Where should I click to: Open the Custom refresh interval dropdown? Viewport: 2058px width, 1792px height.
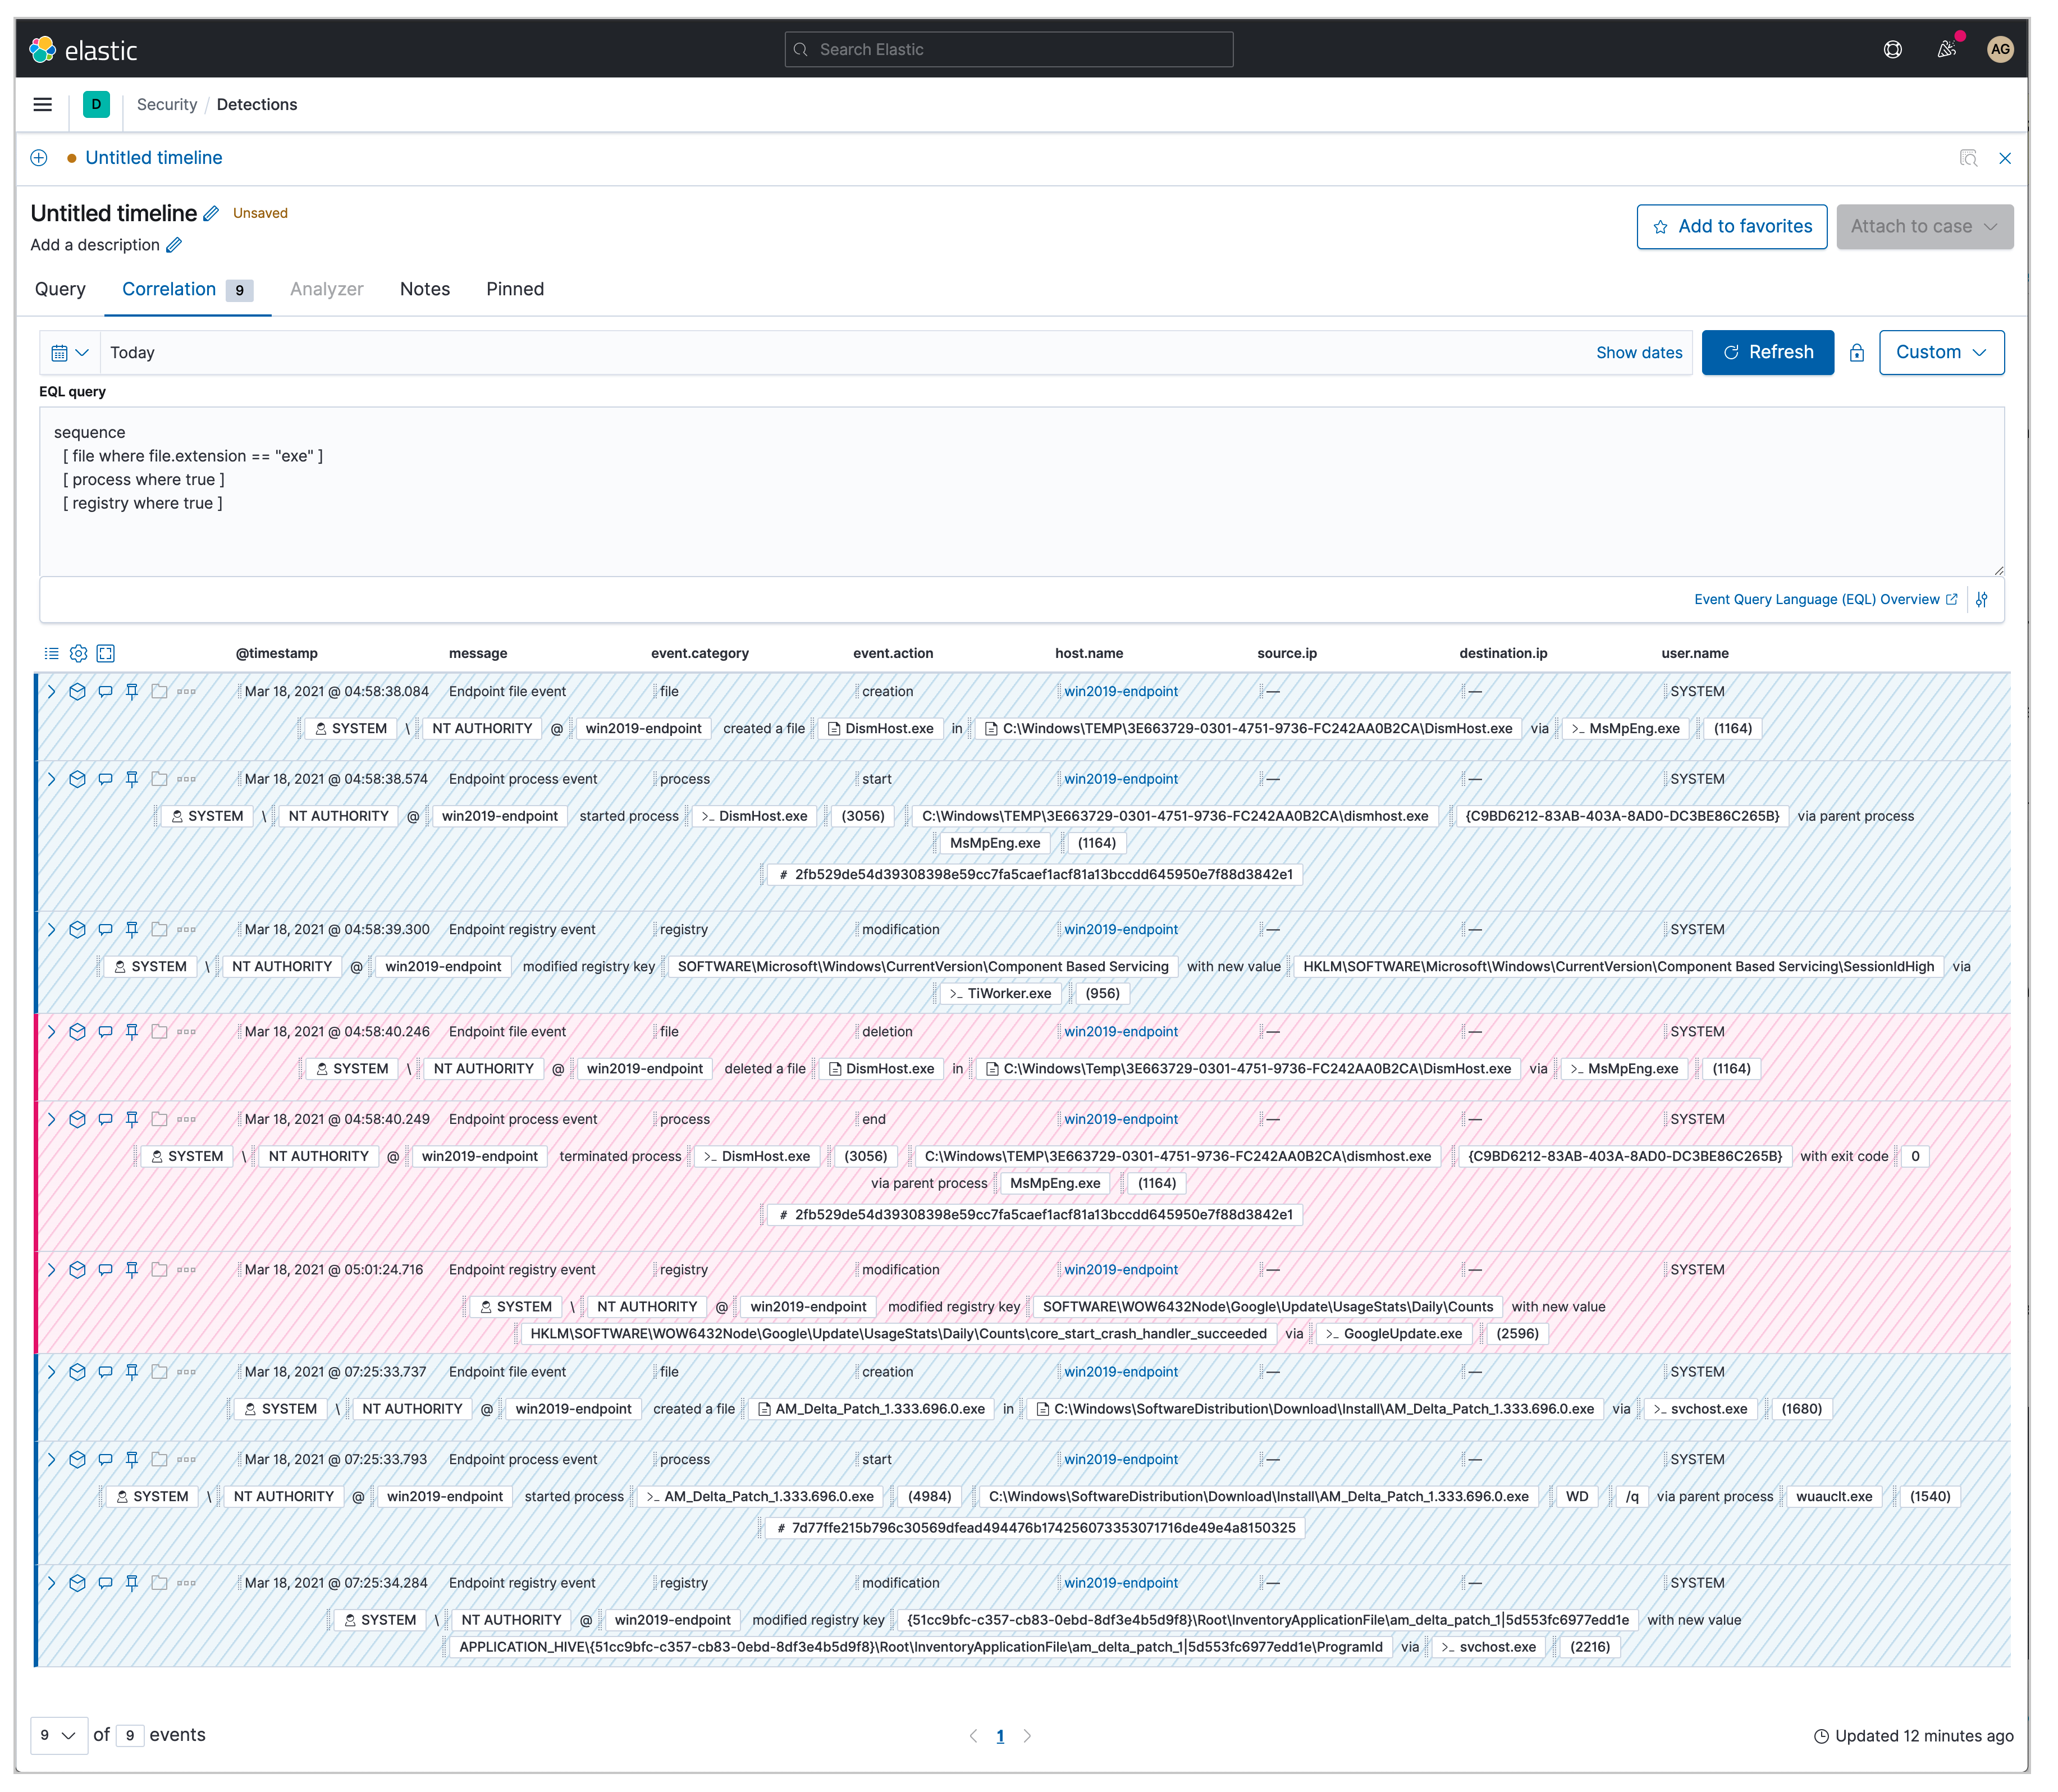tap(1941, 352)
